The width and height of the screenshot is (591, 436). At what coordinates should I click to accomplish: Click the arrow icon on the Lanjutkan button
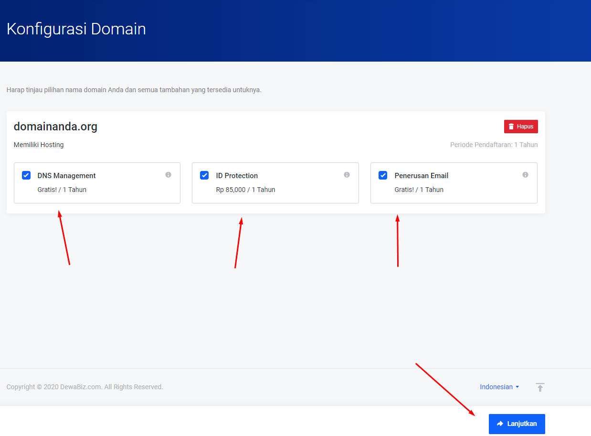coord(500,424)
